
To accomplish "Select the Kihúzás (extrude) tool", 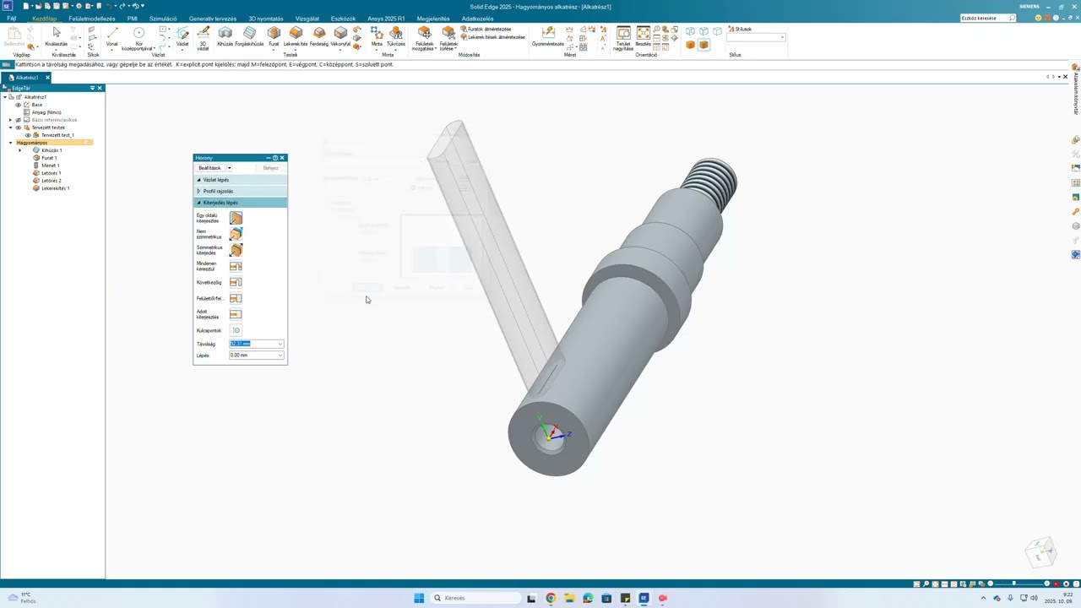I will point(225,35).
